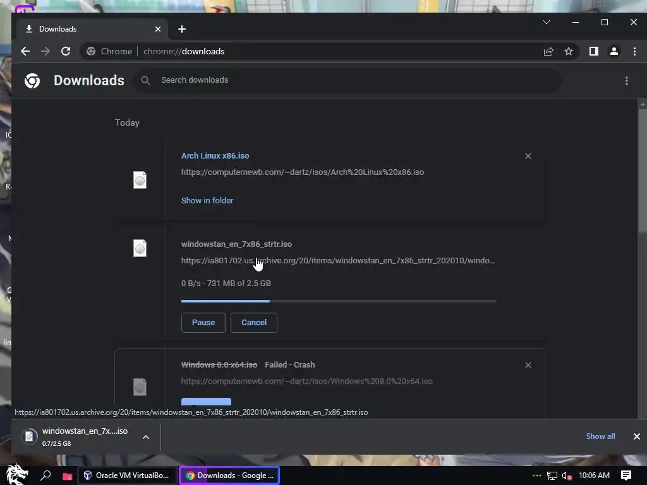Click Show all downloads link
The height and width of the screenshot is (485, 647).
click(x=600, y=436)
